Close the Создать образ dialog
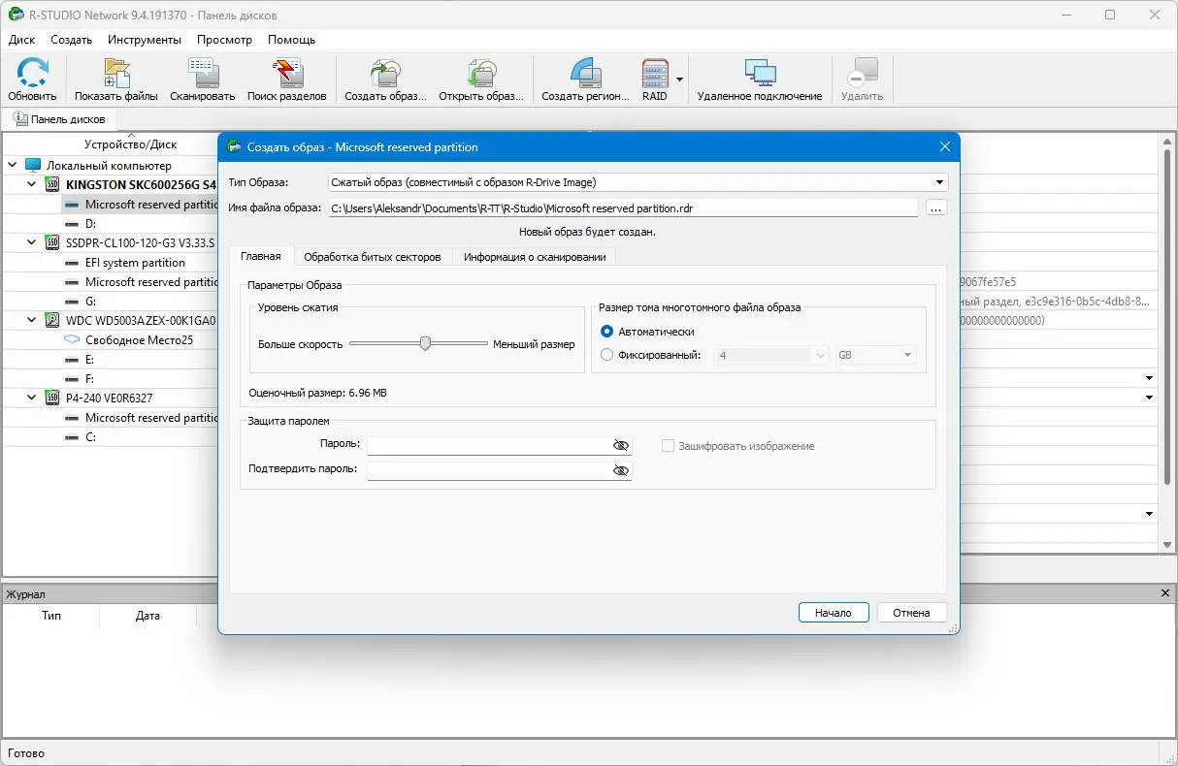 pos(944,146)
